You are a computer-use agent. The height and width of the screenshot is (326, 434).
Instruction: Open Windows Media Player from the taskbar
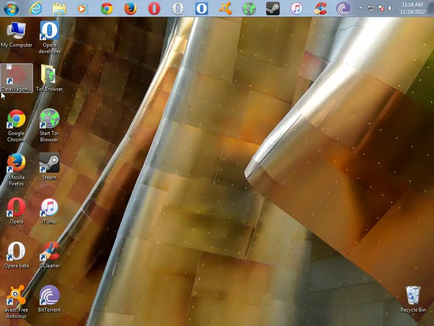coord(83,8)
